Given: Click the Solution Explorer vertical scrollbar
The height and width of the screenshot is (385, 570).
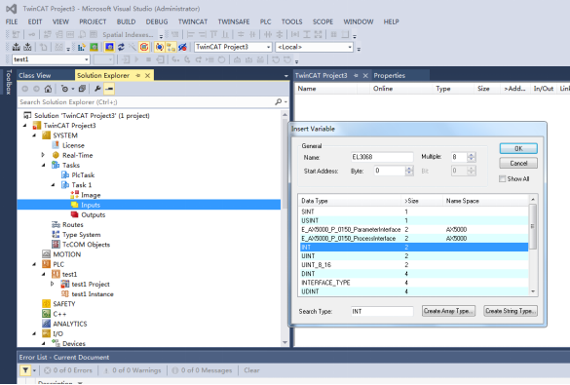Looking at the screenshot, I should [x=285, y=229].
